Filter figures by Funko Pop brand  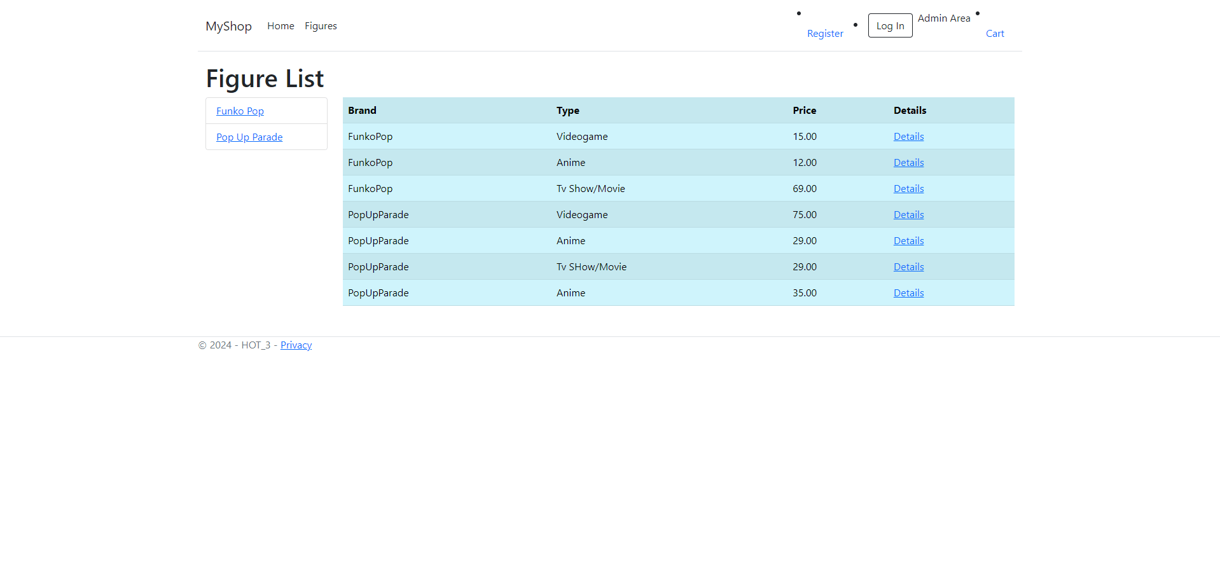point(240,111)
